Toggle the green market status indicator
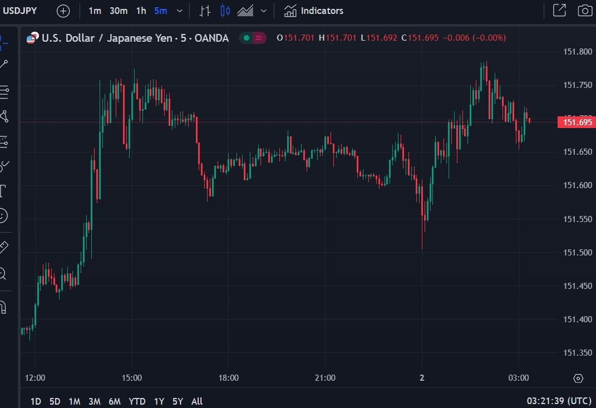Screen dimensions: 596x408 point(247,38)
